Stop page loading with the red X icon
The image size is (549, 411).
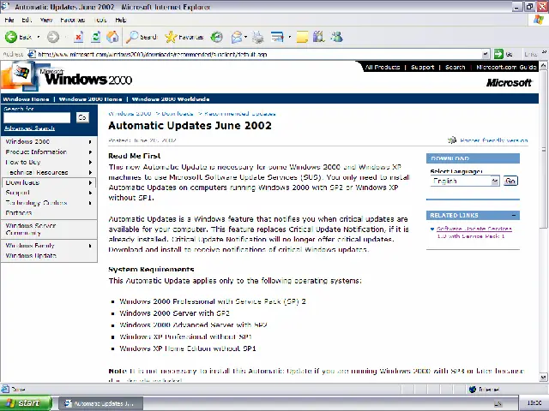click(x=79, y=37)
